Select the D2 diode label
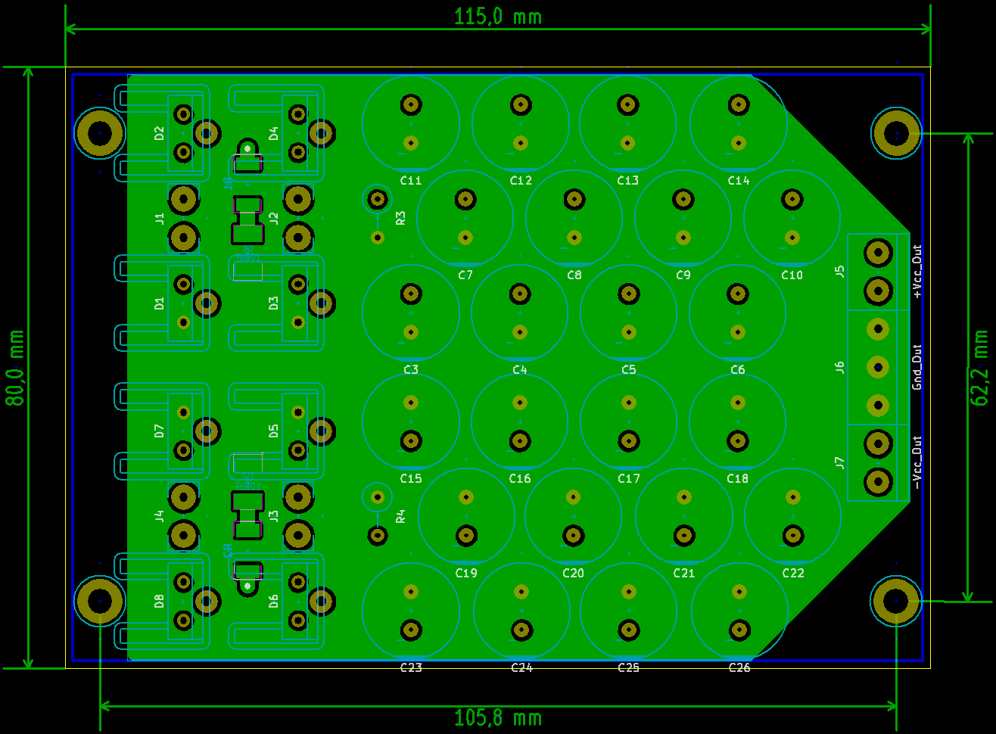996x734 pixels. [x=159, y=133]
